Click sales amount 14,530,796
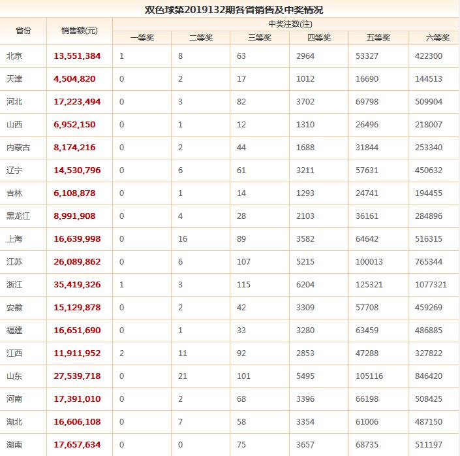 [x=77, y=170]
